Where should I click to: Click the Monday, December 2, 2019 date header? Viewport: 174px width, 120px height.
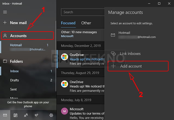tap(81, 46)
